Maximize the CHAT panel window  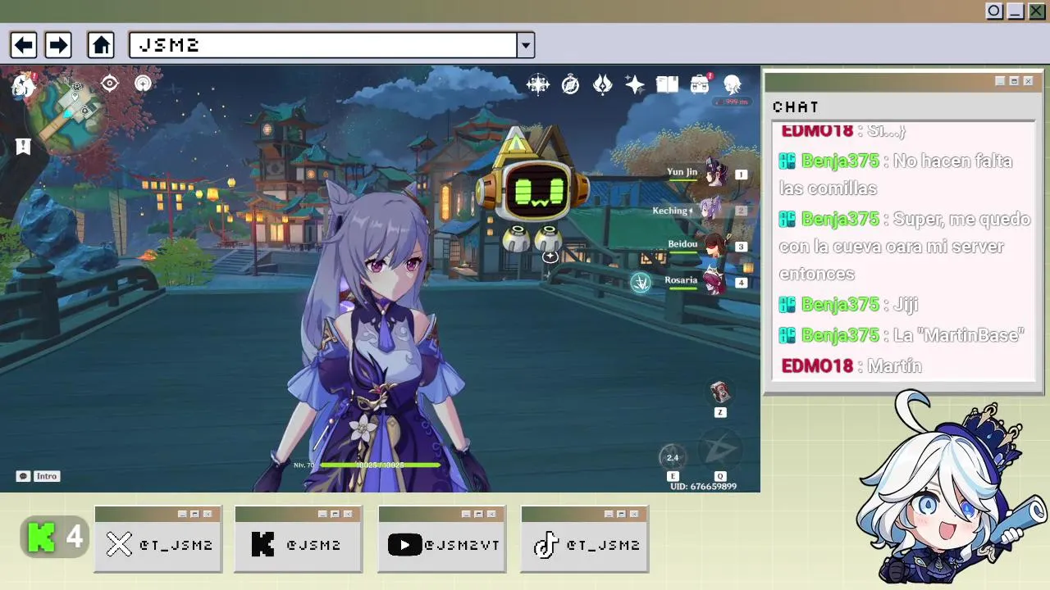[1014, 81]
